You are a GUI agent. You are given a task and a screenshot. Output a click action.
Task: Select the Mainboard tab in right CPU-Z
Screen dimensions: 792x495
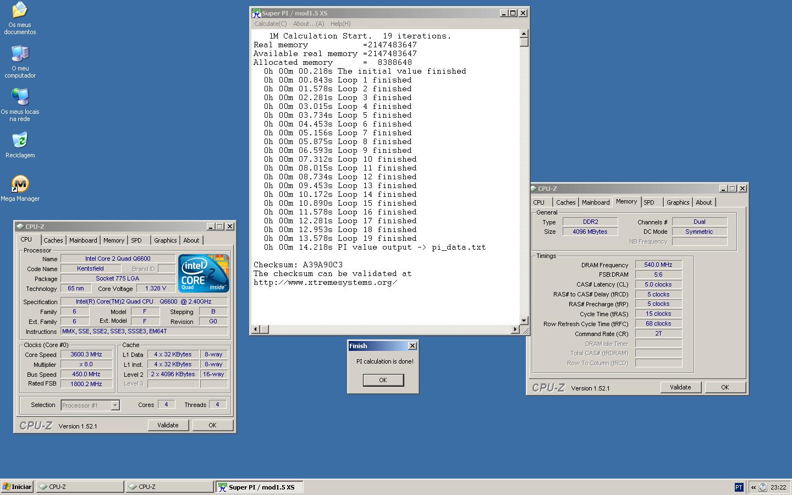coord(596,202)
